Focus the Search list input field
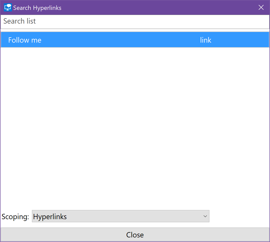This screenshot has height=242, width=270. tap(135, 22)
